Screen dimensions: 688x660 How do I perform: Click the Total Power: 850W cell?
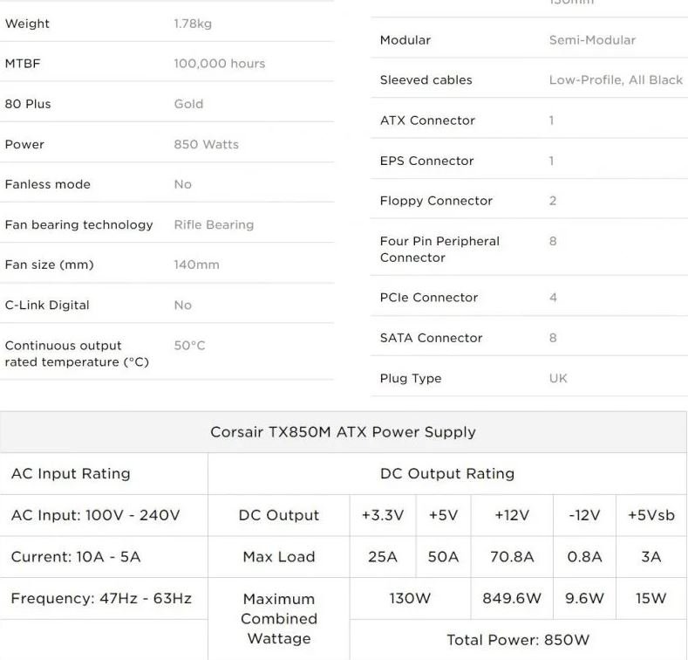(x=518, y=640)
